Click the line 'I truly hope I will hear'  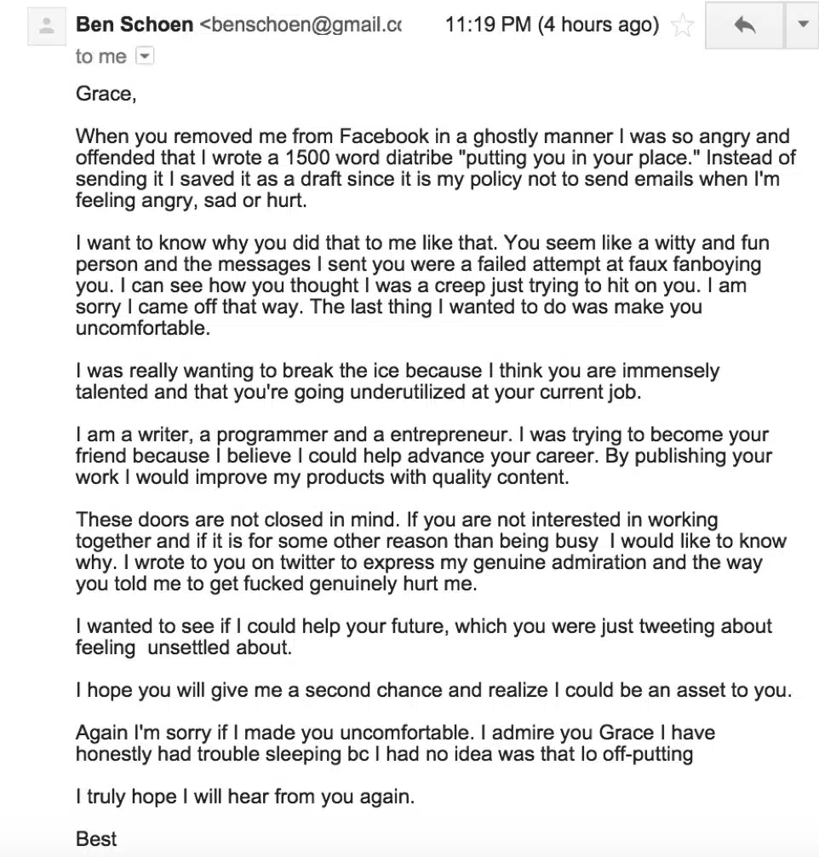pyautogui.click(x=245, y=797)
